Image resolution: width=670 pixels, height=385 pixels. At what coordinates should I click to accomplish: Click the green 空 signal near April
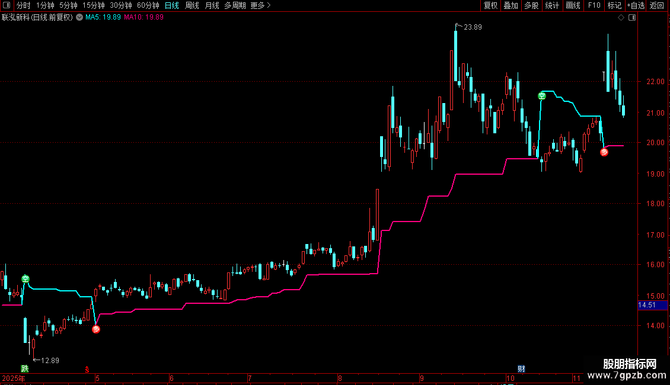tap(25, 279)
